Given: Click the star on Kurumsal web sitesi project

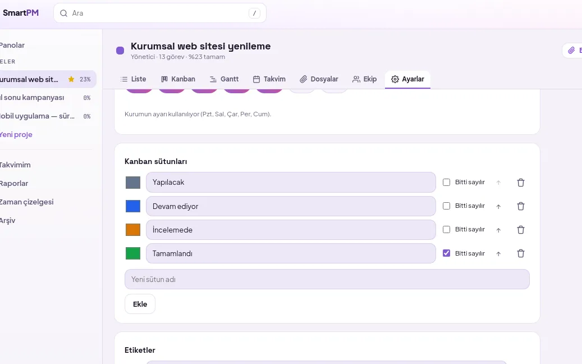Looking at the screenshot, I should point(71,79).
